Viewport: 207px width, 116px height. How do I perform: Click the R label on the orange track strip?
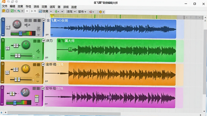pos(3,64)
